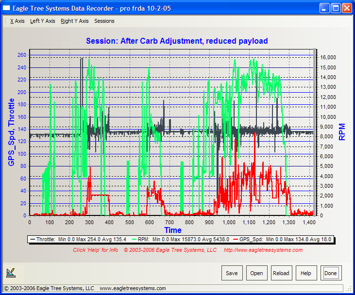Click the drafting tools icon at bottom left
The height and width of the screenshot is (295, 355).
pos(11,273)
